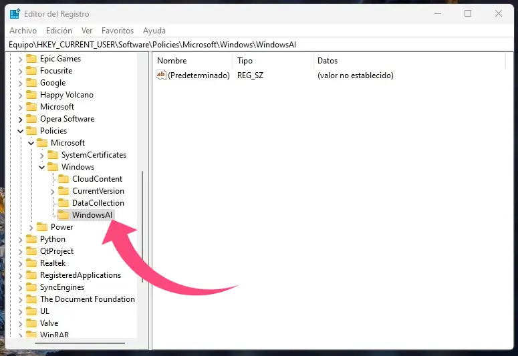Select the Opera Software folder icon
This screenshot has height=356, width=518.
coord(31,119)
